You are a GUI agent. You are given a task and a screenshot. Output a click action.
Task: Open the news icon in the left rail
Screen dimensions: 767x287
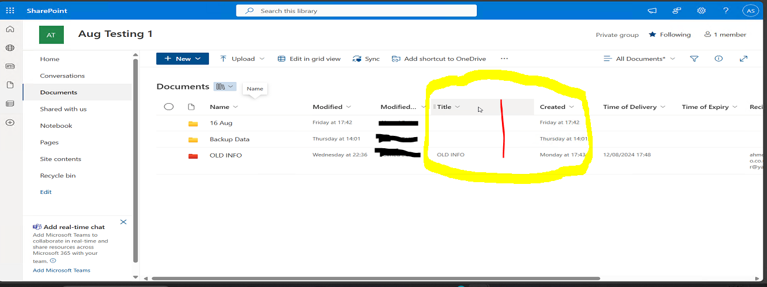point(10,66)
